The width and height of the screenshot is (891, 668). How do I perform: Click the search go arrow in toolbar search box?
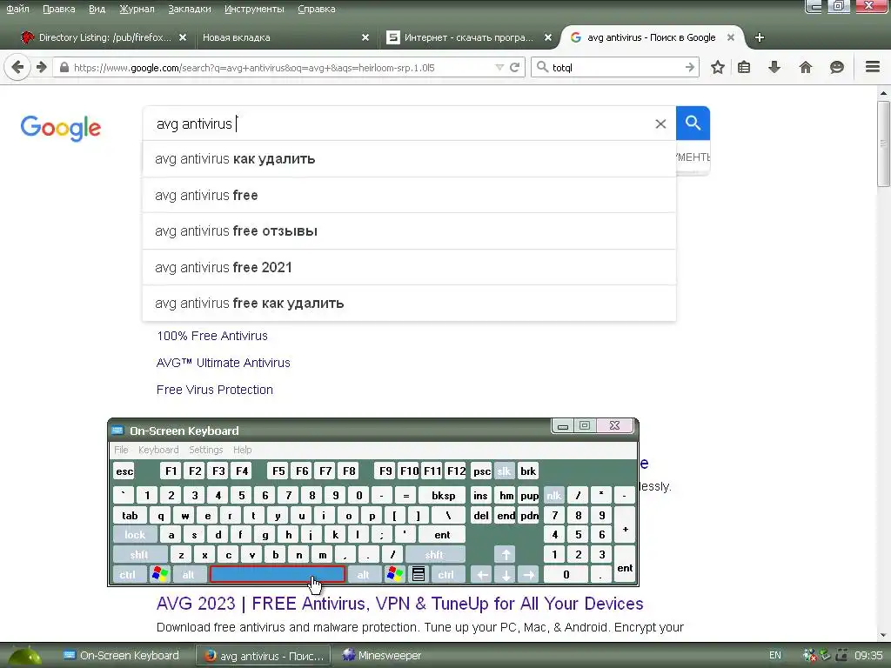click(x=690, y=68)
